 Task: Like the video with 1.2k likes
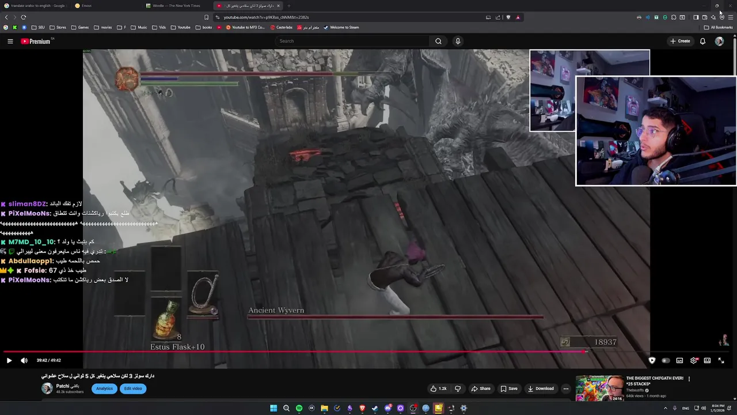click(439, 388)
